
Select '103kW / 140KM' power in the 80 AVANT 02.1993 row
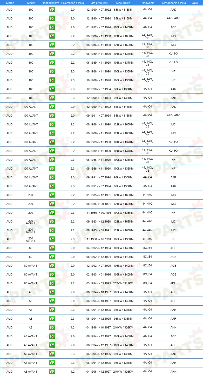(x=123, y=274)
